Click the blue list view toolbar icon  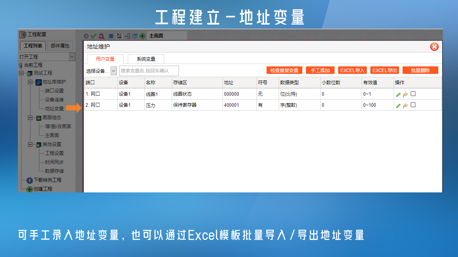pyautogui.click(x=111, y=36)
